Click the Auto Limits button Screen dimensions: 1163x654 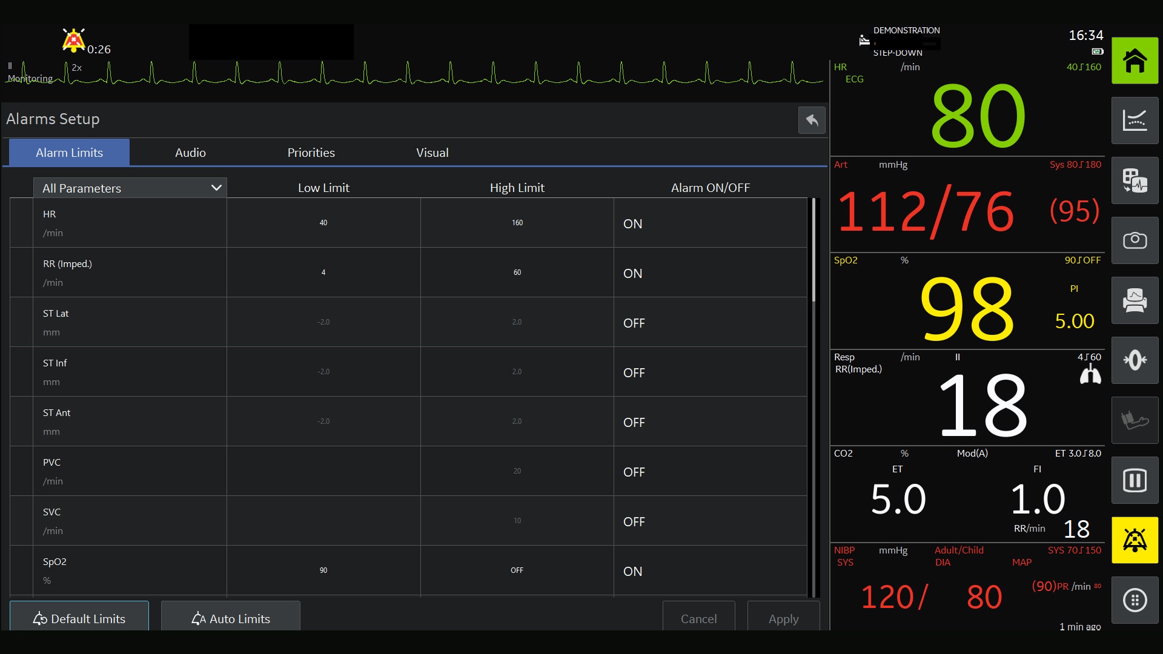click(x=231, y=618)
